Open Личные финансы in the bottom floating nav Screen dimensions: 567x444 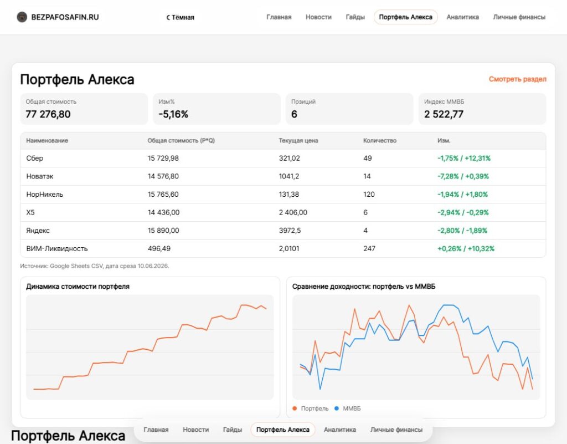click(x=396, y=430)
